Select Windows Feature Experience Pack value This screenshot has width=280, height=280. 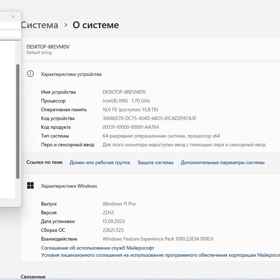pos(158,239)
